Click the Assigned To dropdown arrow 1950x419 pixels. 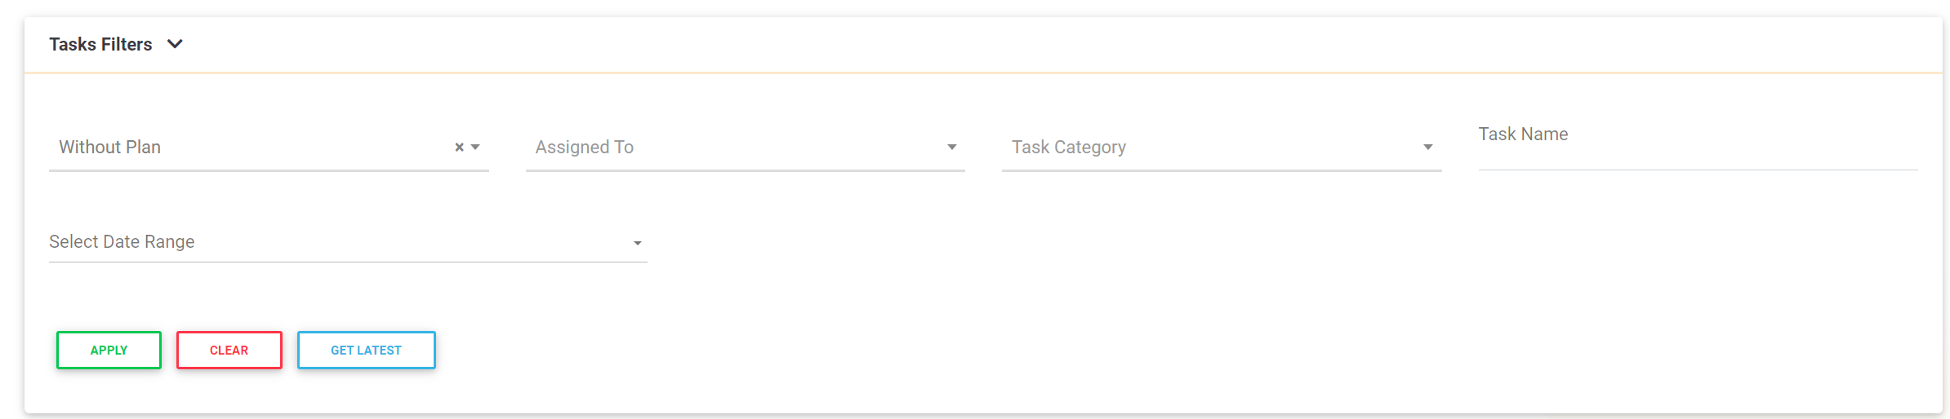click(x=951, y=148)
